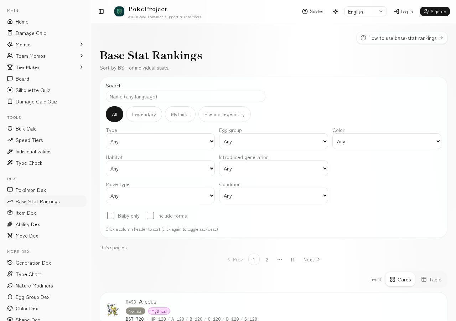Open Shape Dex in sidebar
Viewport: 456px width, 321px height.
(46, 319)
